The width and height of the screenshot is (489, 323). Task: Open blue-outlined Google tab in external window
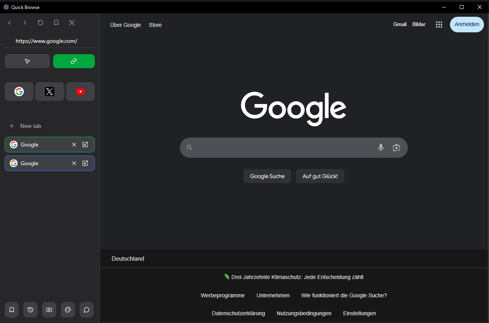(x=85, y=163)
